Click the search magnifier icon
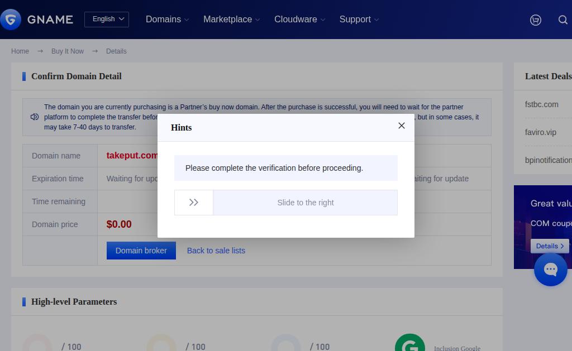The image size is (572, 351). [x=563, y=20]
